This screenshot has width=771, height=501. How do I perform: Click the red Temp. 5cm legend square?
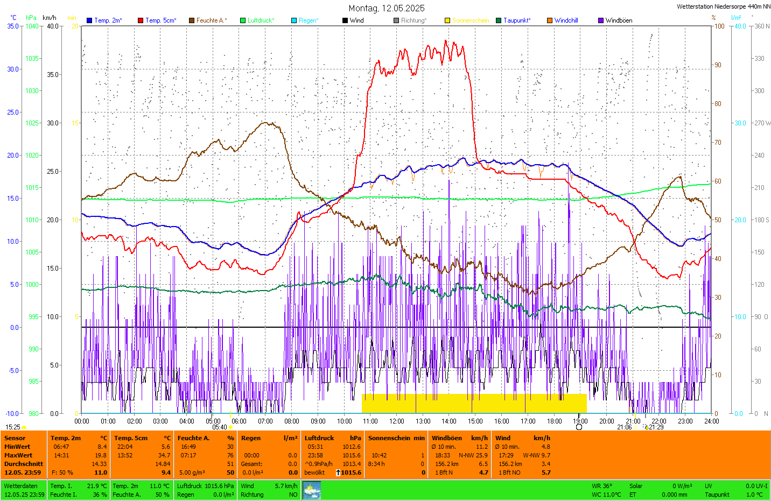click(141, 20)
